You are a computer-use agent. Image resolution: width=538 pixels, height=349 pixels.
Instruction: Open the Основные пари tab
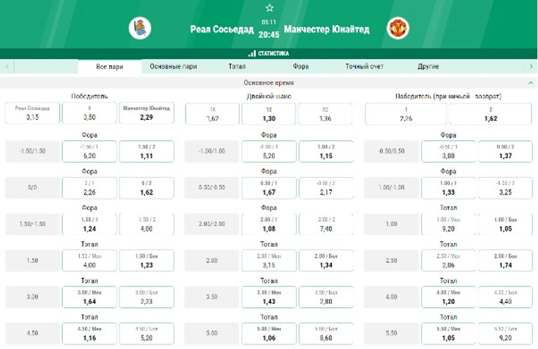click(173, 67)
